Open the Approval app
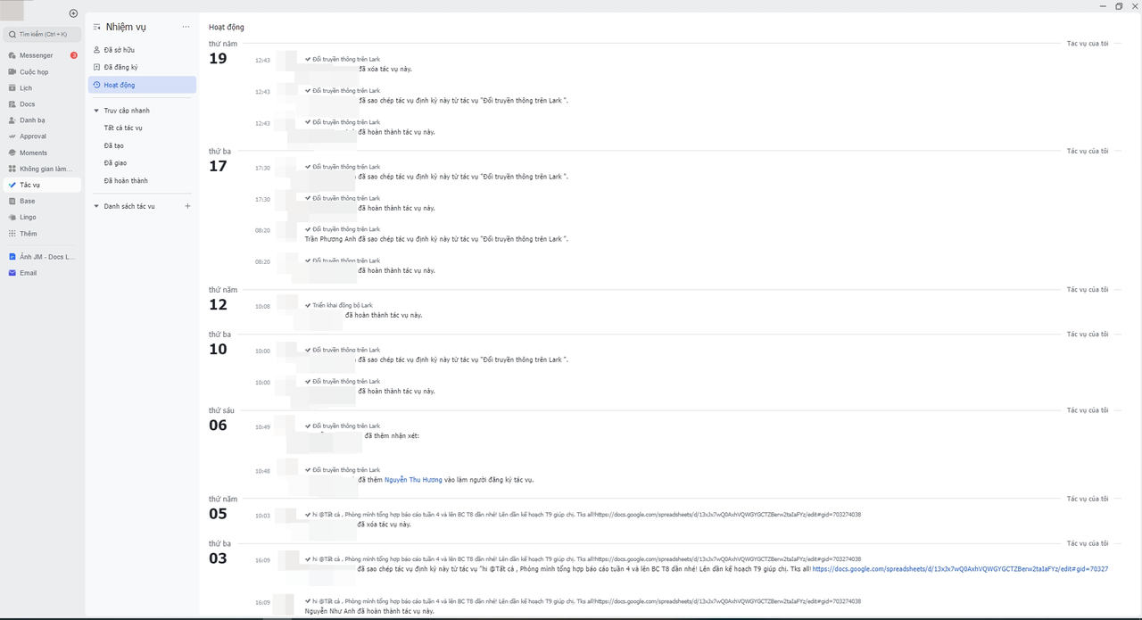 click(33, 136)
